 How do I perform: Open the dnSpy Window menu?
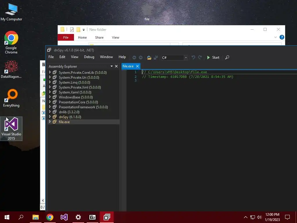pos(106,57)
